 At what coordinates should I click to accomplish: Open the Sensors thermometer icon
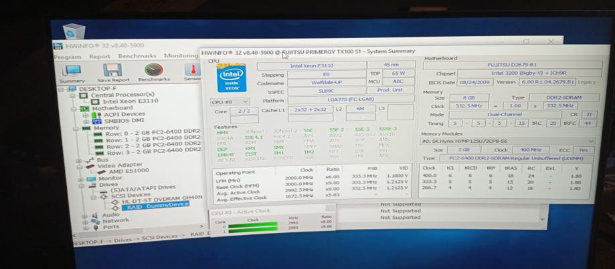(x=192, y=69)
